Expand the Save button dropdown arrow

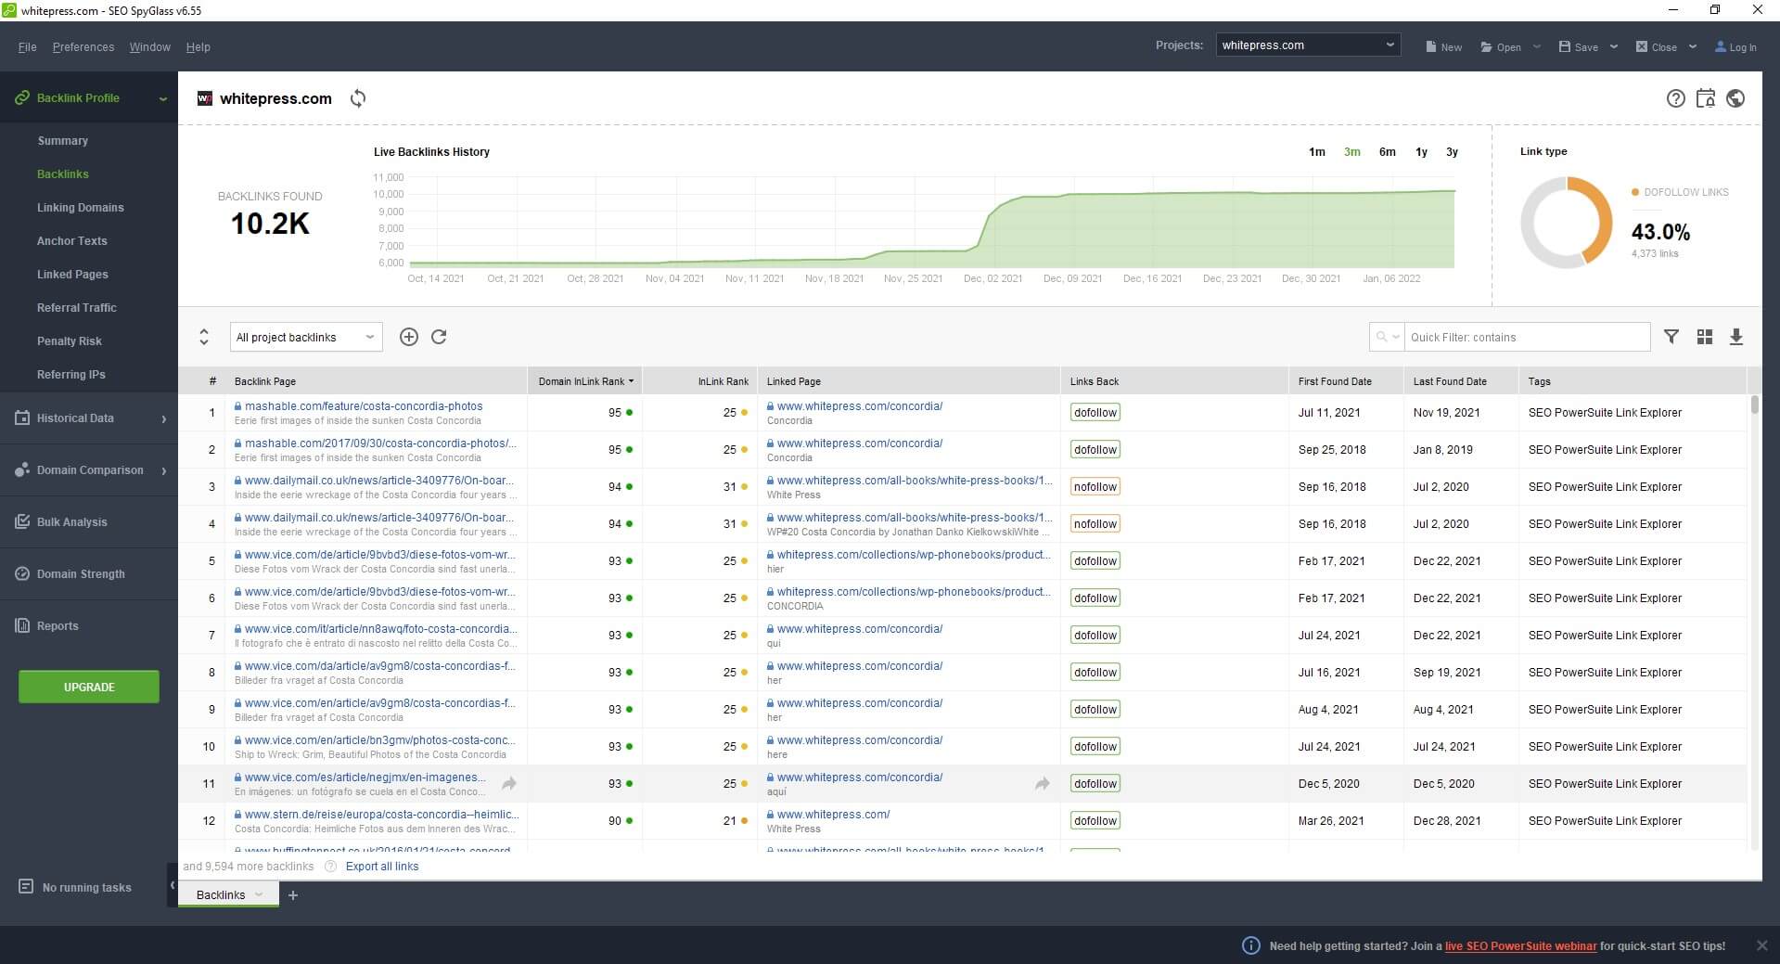pos(1613,46)
